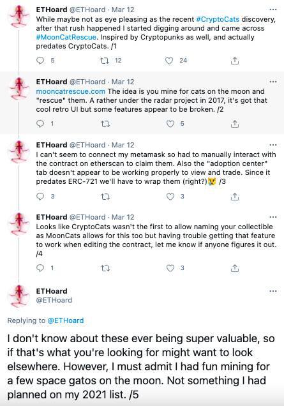This screenshot has width=284, height=406.
Task: Open ETHoard's display name on the /3 tweet
Action: [52, 145]
